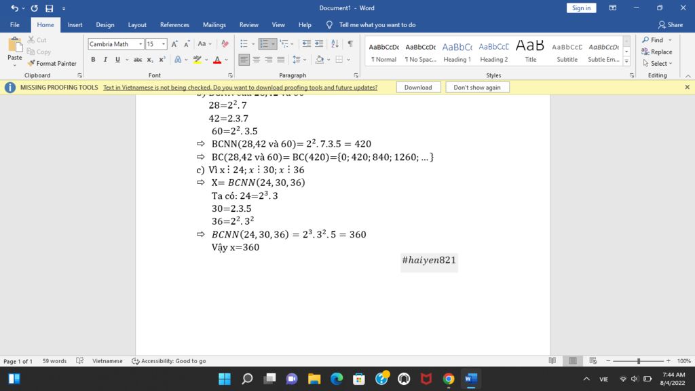Click the Undo arrow in title bar
The width and height of the screenshot is (695, 391).
15,8
